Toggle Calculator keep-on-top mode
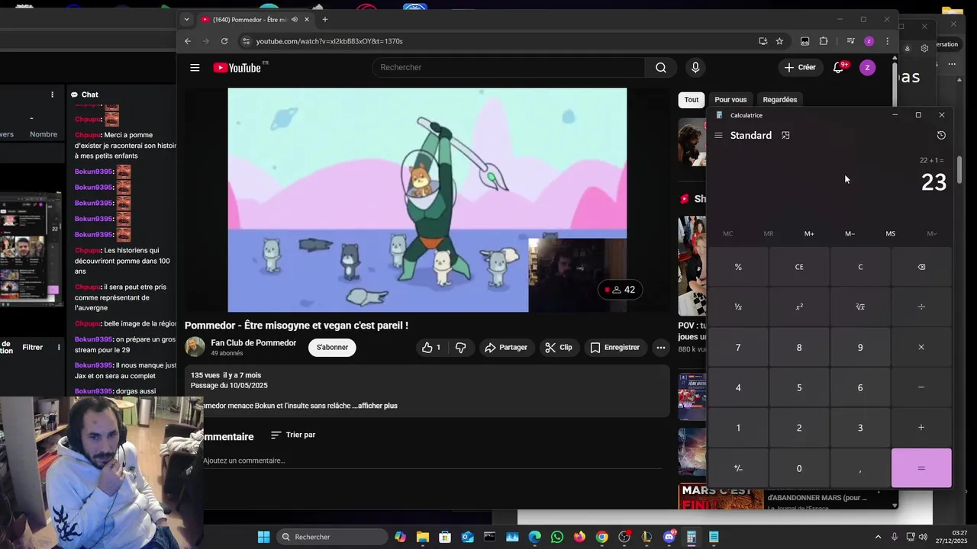Screen dimensions: 977x549 785,136
